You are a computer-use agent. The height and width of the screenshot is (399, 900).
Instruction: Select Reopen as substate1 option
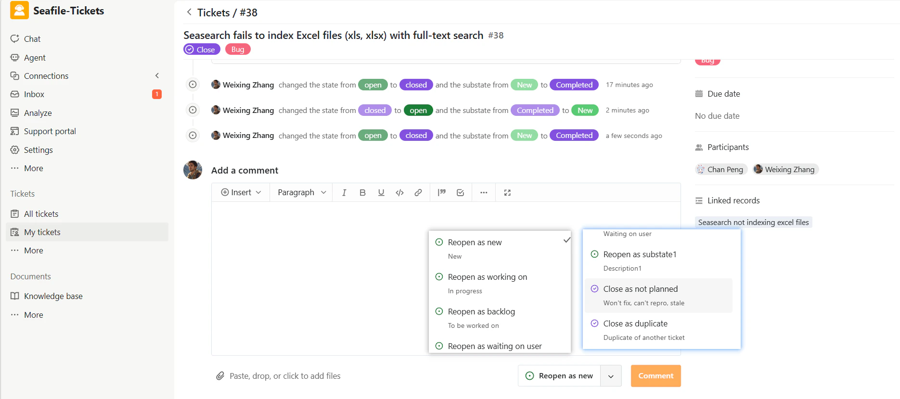tap(658, 261)
